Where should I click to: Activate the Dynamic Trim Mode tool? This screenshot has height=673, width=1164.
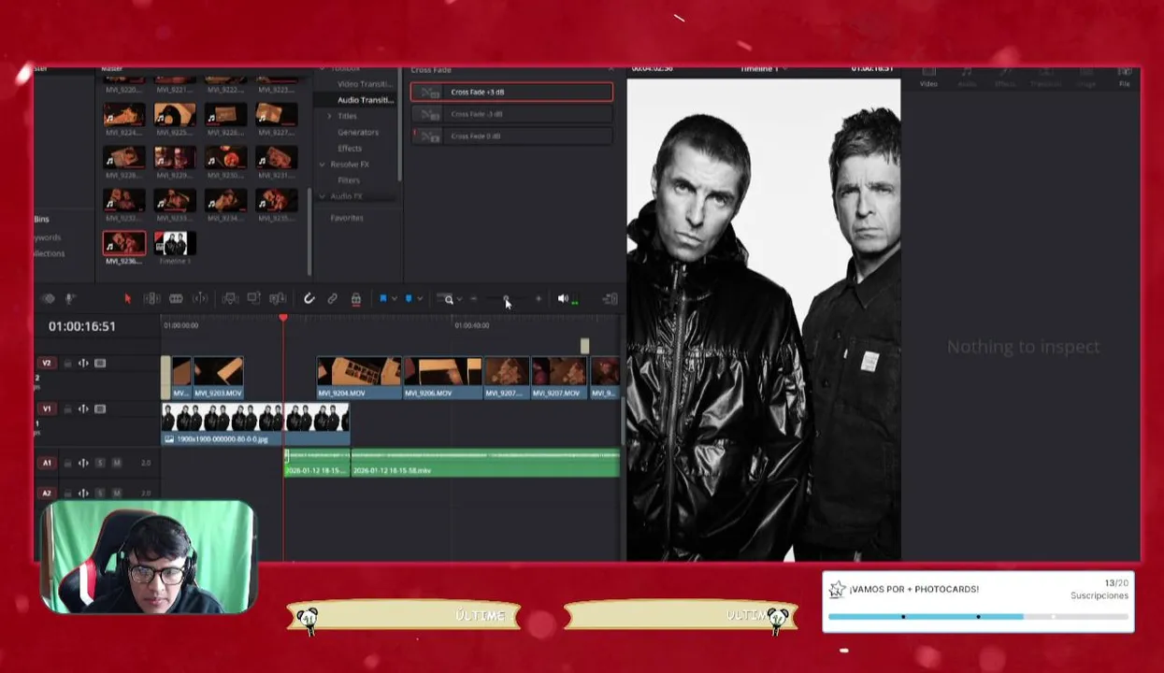click(x=176, y=299)
